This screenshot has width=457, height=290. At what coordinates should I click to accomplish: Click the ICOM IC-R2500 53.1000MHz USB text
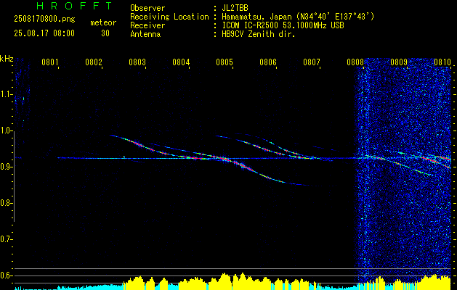click(x=283, y=25)
